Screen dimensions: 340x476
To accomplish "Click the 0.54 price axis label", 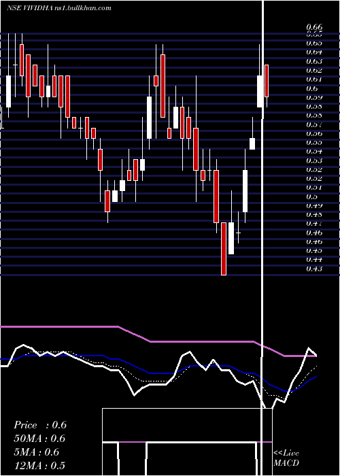I will click(x=314, y=151).
